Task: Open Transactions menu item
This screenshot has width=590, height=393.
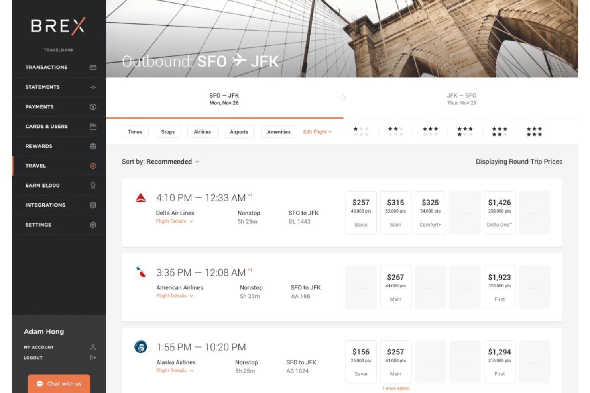Action: 59,67
